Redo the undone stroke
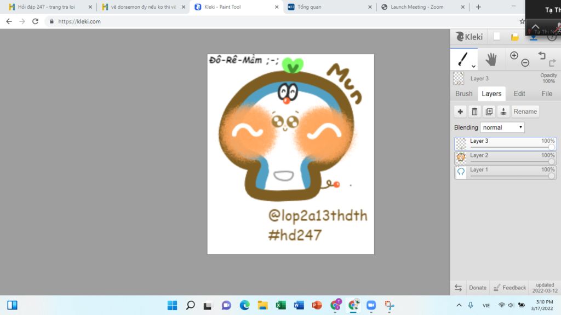 [553, 63]
